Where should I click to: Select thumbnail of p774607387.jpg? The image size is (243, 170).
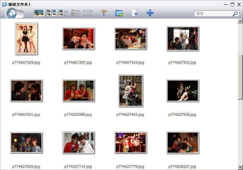tap(78, 39)
